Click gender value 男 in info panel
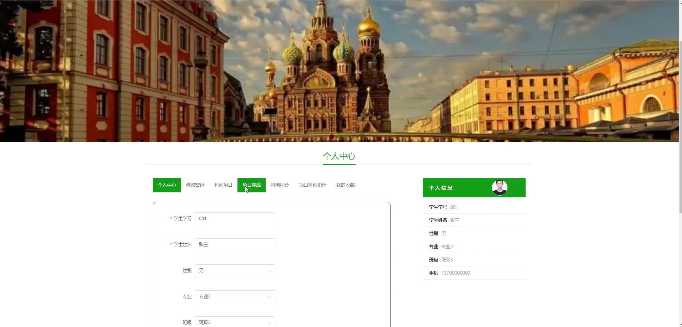The width and height of the screenshot is (682, 327). coord(443,233)
